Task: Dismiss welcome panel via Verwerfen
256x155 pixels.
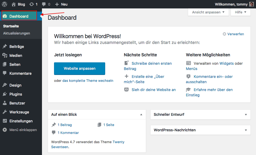Action: point(233,34)
